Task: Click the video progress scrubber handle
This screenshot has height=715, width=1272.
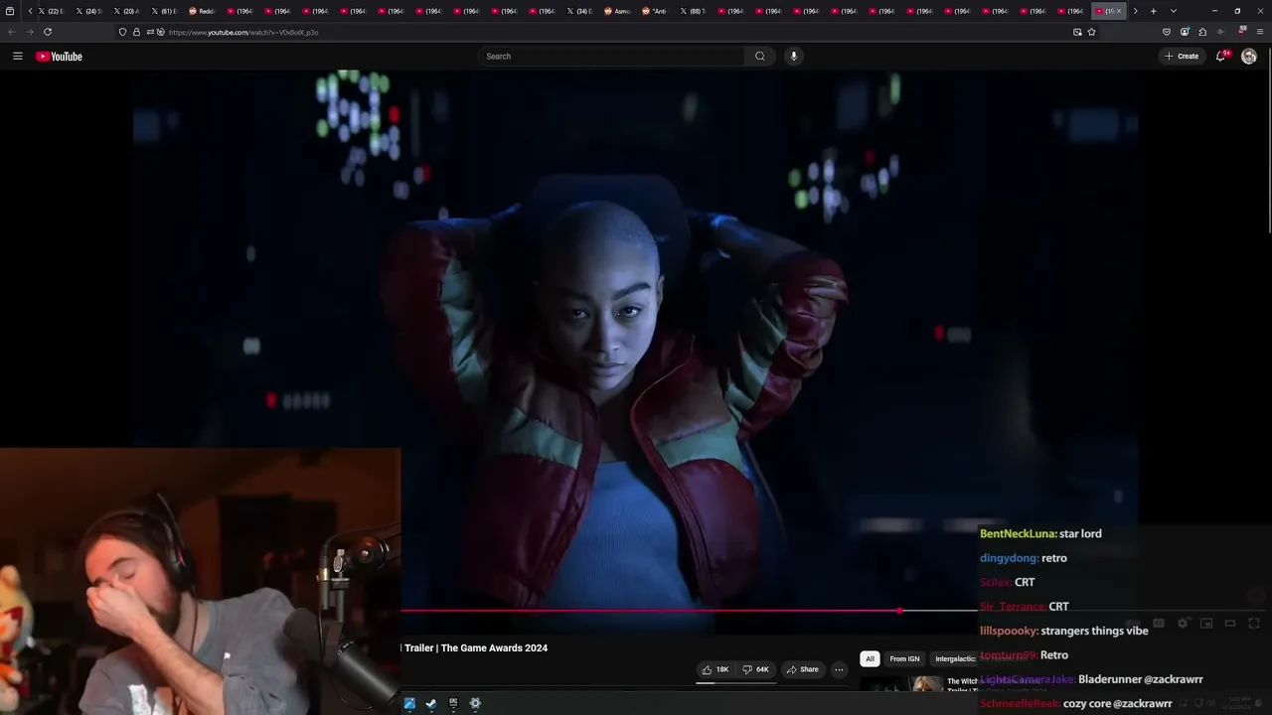Action: click(x=899, y=611)
